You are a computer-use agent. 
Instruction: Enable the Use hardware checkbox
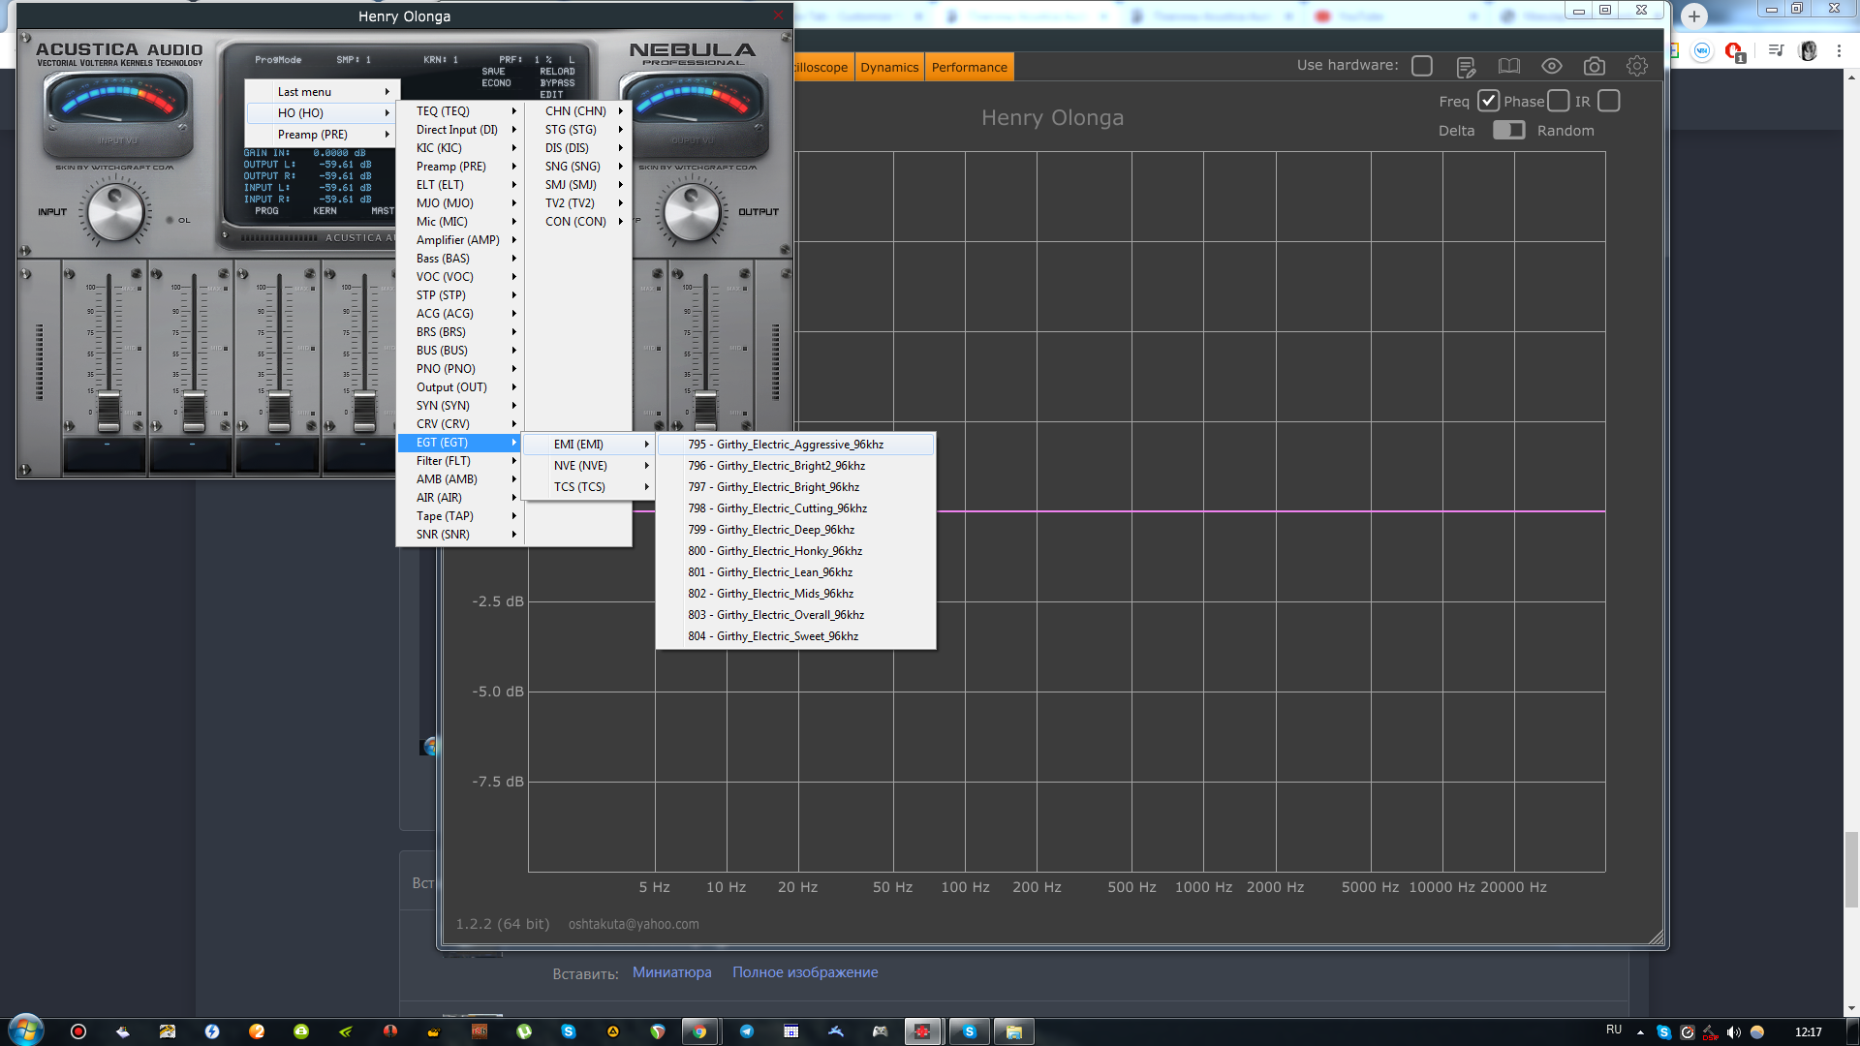(1422, 66)
